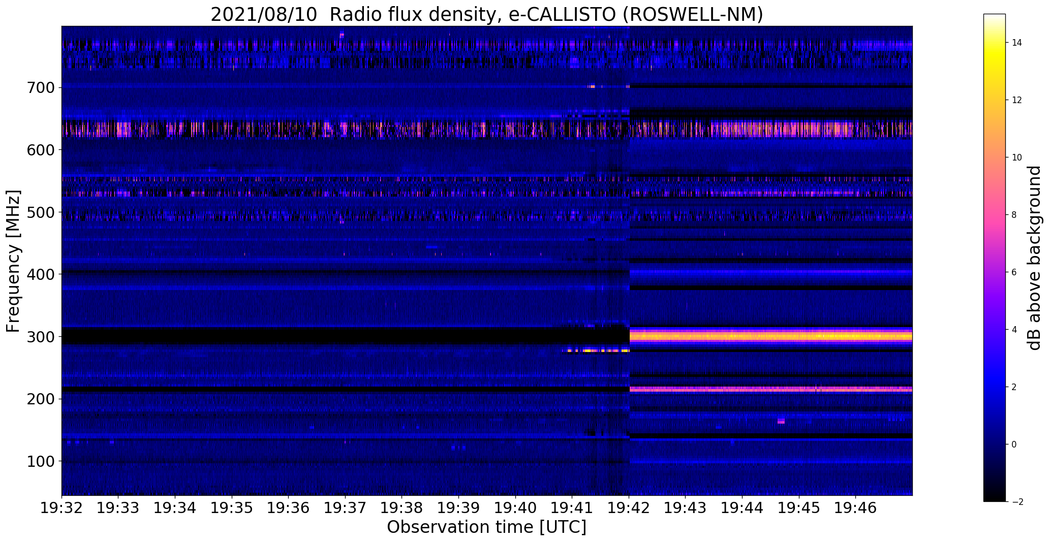Click the colorbar tick label 2
This screenshot has height=542, width=1050.
tap(1014, 387)
